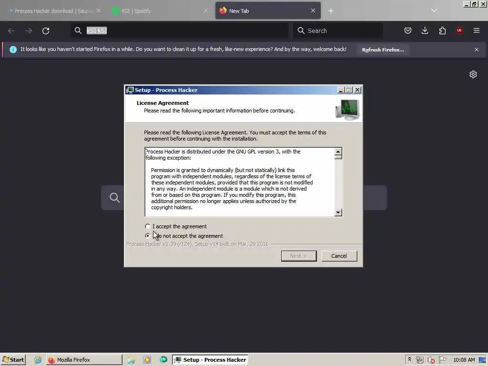Expand the list all tabs chevron
488x366 pixels.
(434, 10)
